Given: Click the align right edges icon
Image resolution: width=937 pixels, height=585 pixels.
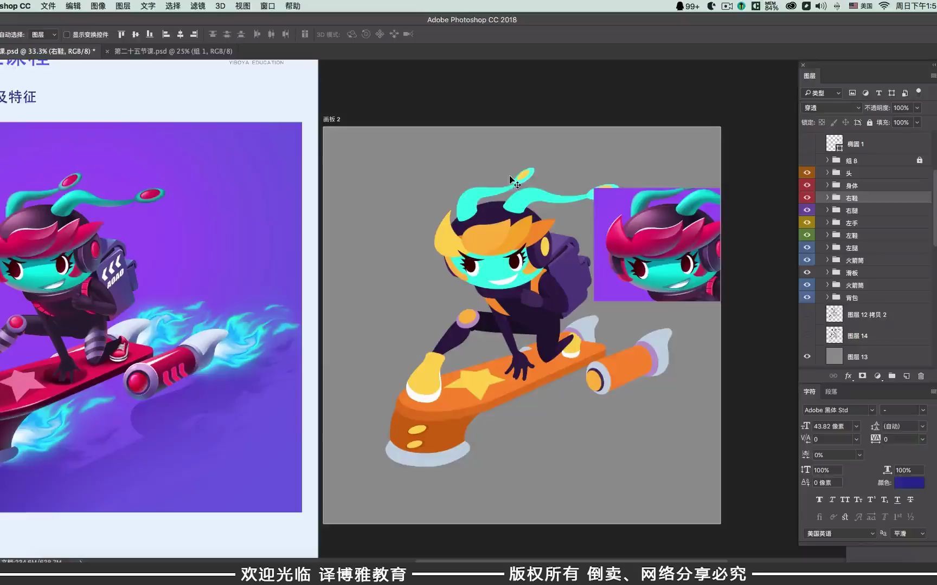Looking at the screenshot, I should [x=194, y=34].
